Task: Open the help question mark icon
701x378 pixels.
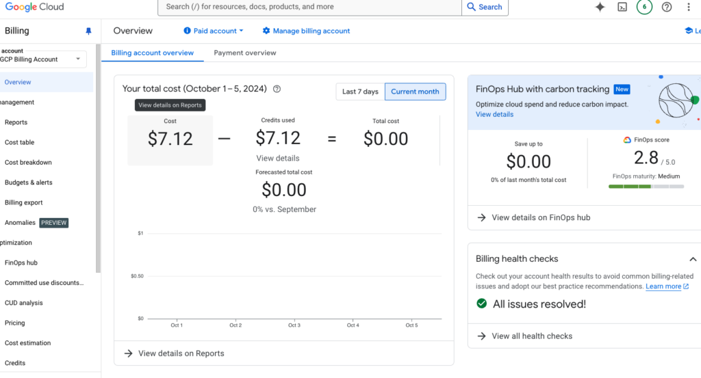Action: [x=667, y=7]
